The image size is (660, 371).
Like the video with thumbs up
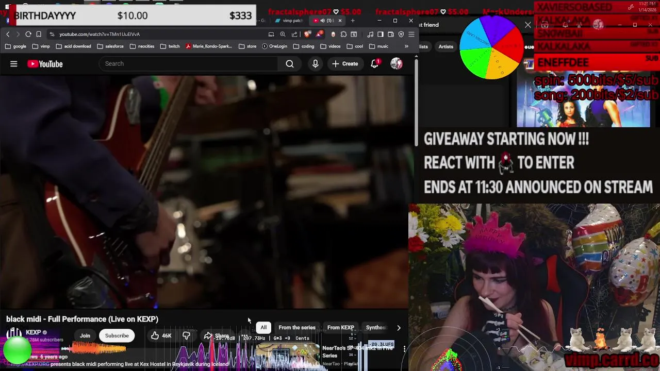coord(161,335)
